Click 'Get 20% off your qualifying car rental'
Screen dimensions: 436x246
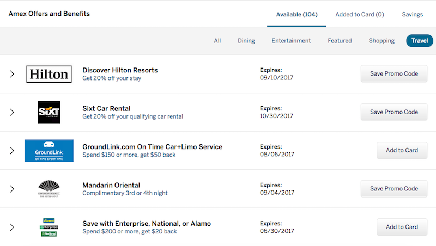pyautogui.click(x=132, y=116)
